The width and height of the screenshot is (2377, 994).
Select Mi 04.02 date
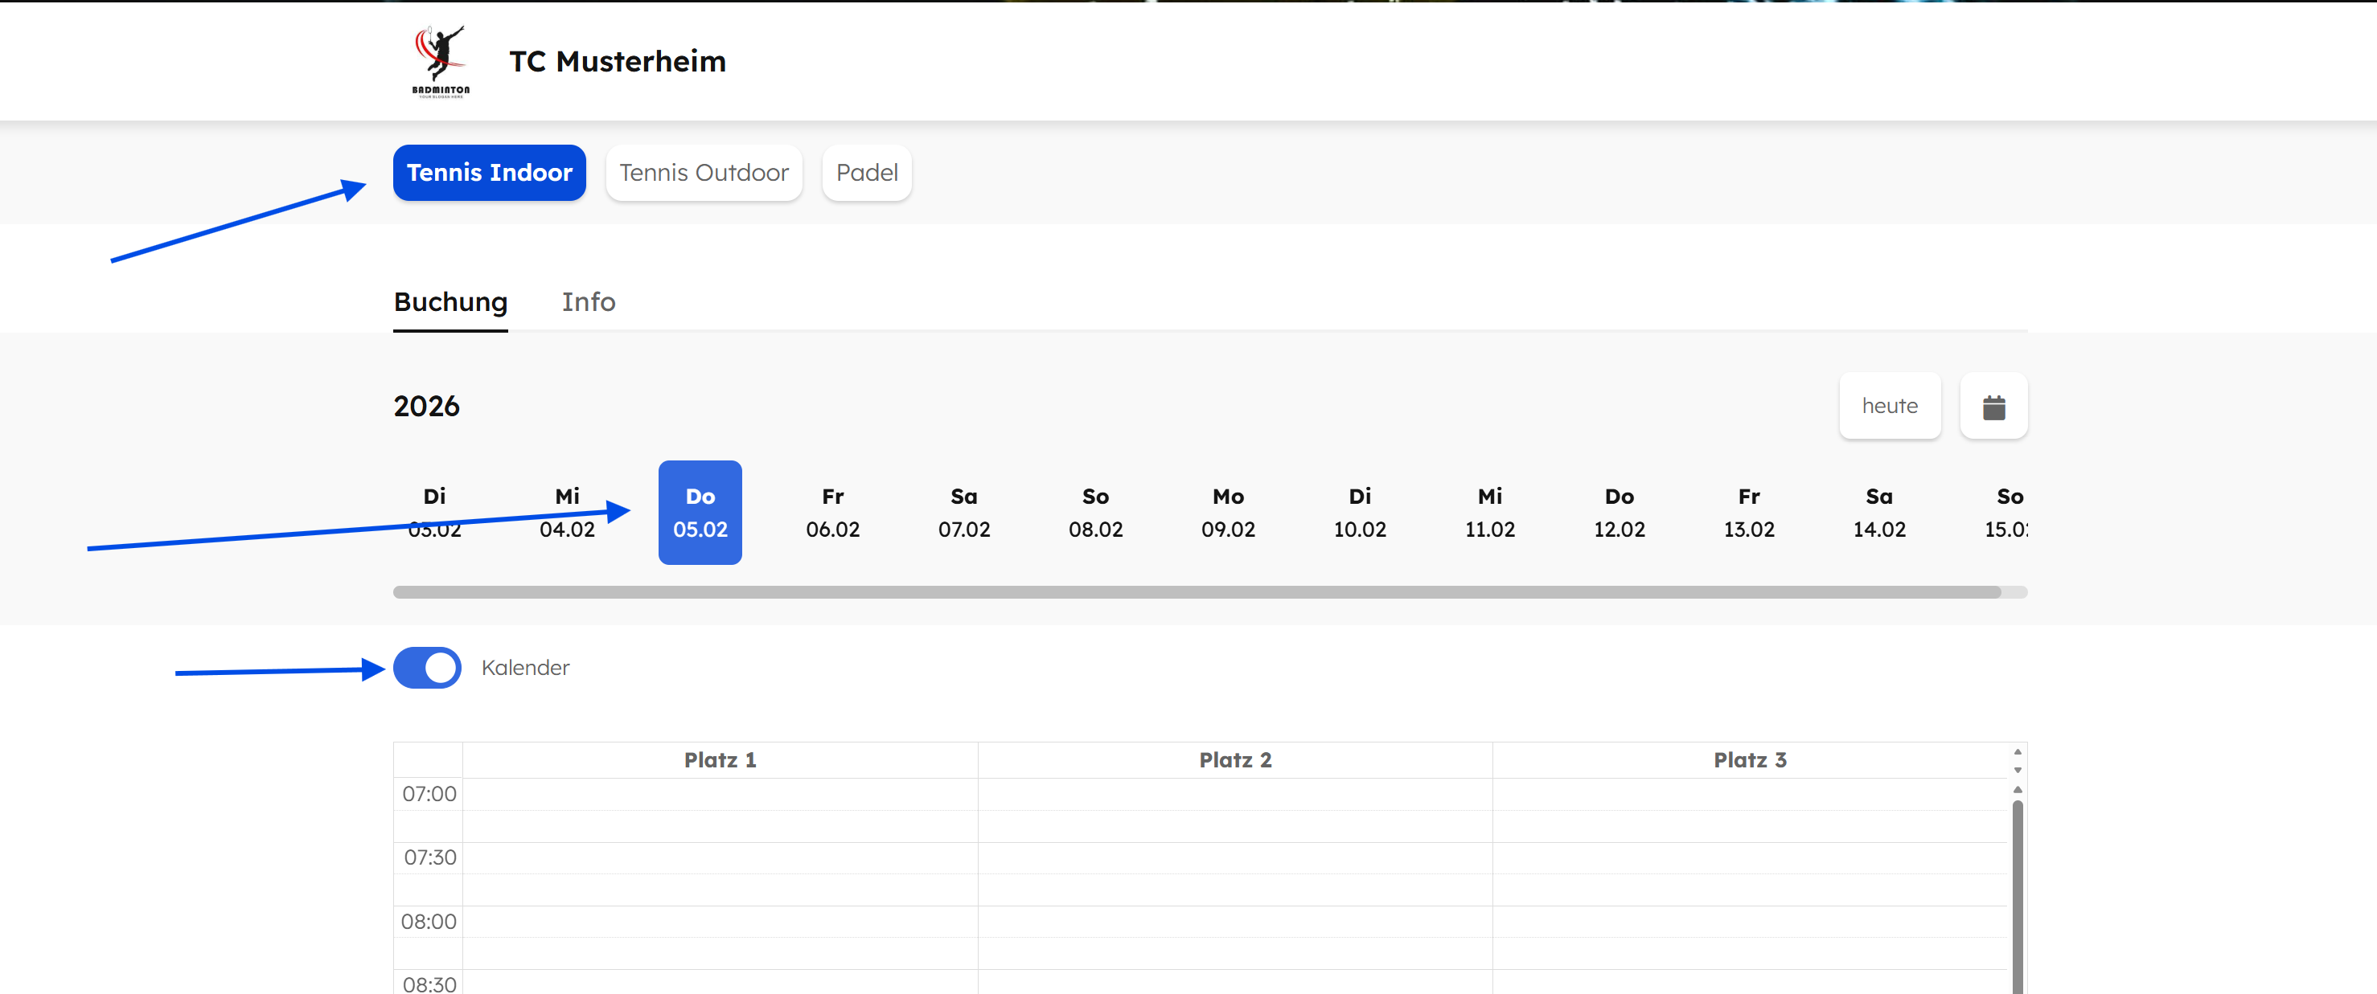point(567,513)
